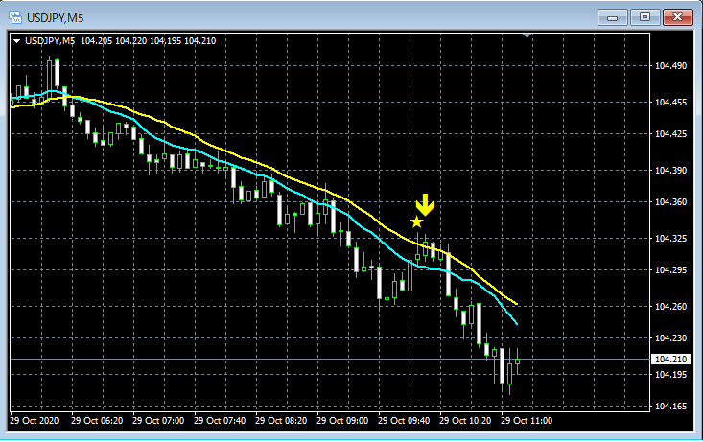Maximize the USDJPY,M5 chart window
Screen dimensions: 703x442
tap(644, 17)
